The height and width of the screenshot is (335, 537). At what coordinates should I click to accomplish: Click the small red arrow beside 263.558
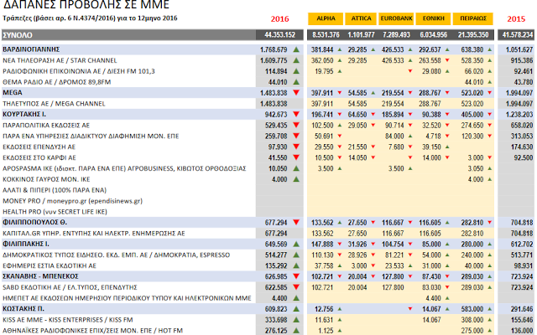[x=447, y=60]
